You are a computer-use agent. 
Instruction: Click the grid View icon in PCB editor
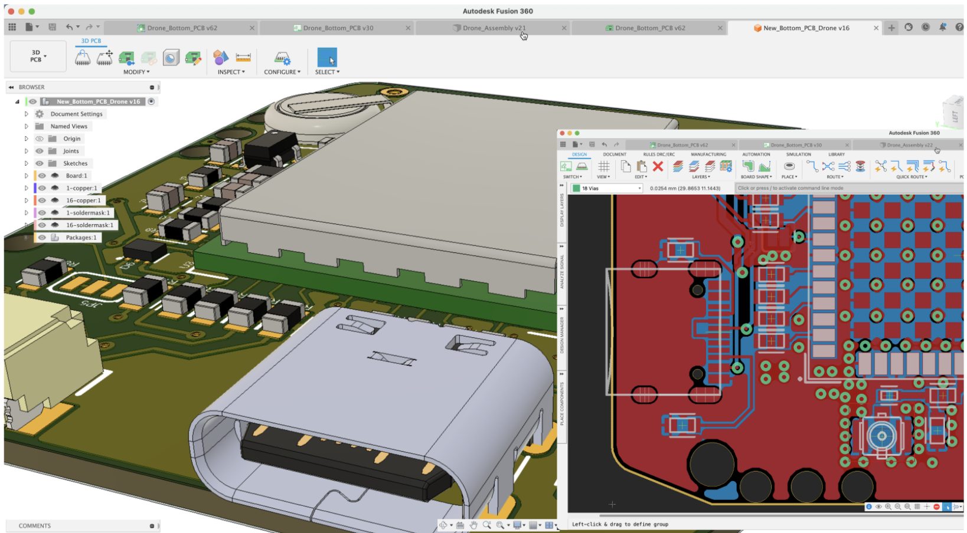[603, 167]
